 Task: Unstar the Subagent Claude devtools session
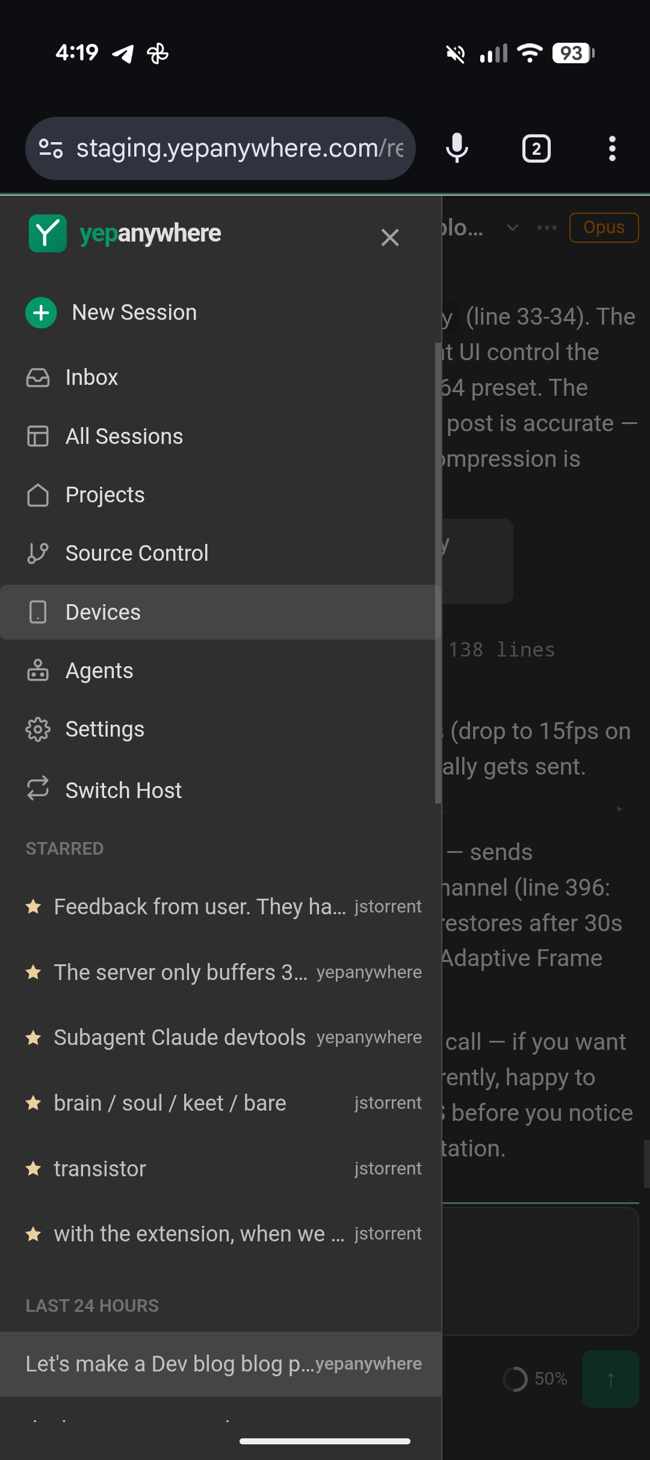[34, 1037]
